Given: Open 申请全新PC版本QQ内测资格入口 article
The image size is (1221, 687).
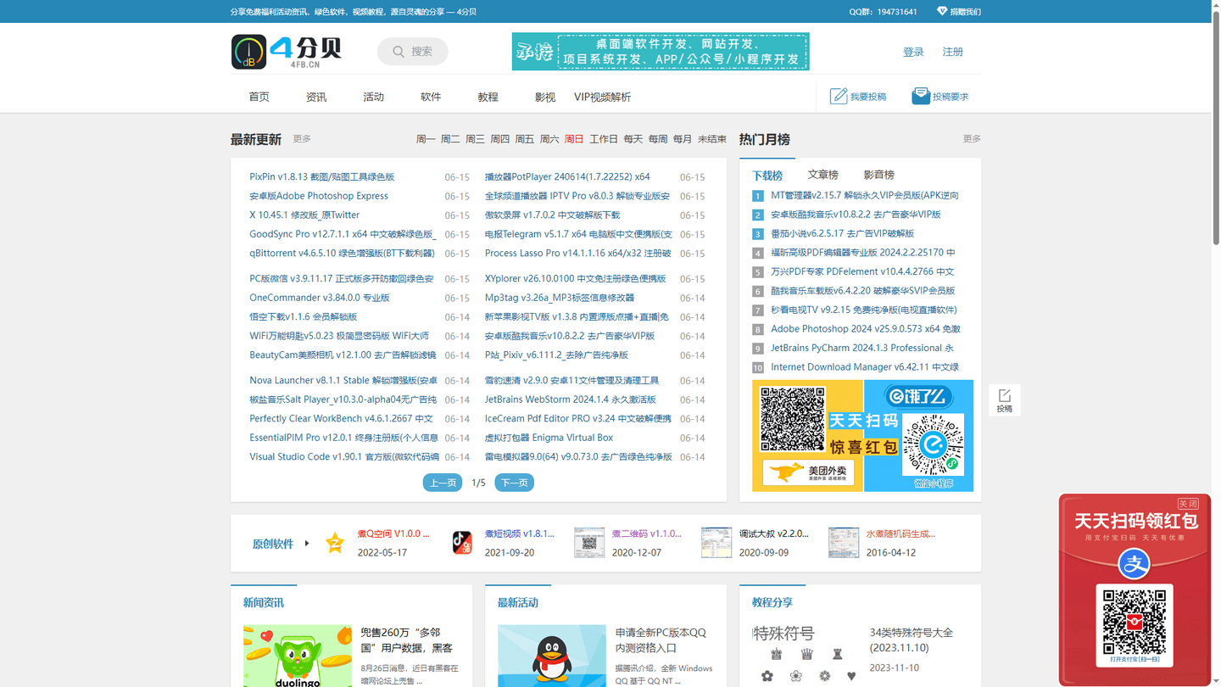Looking at the screenshot, I should (661, 640).
